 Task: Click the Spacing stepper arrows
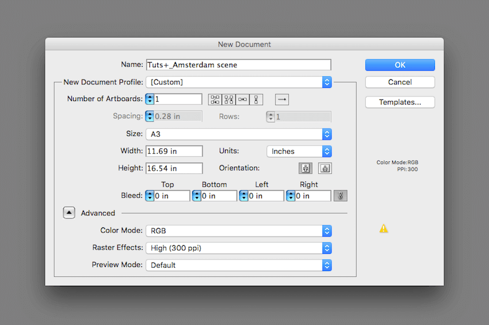[150, 117]
